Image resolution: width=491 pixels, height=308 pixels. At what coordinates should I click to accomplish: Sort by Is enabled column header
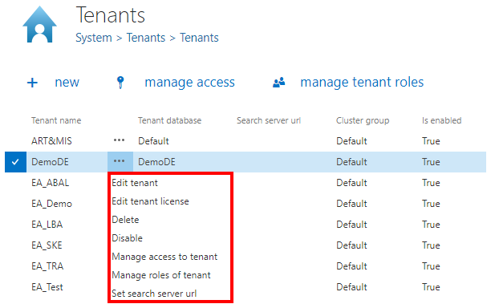tap(441, 120)
